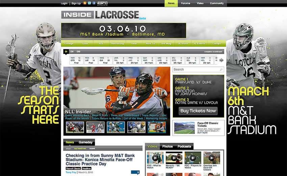Show top headlines filter
The height and width of the screenshot is (176, 287).
[80, 149]
